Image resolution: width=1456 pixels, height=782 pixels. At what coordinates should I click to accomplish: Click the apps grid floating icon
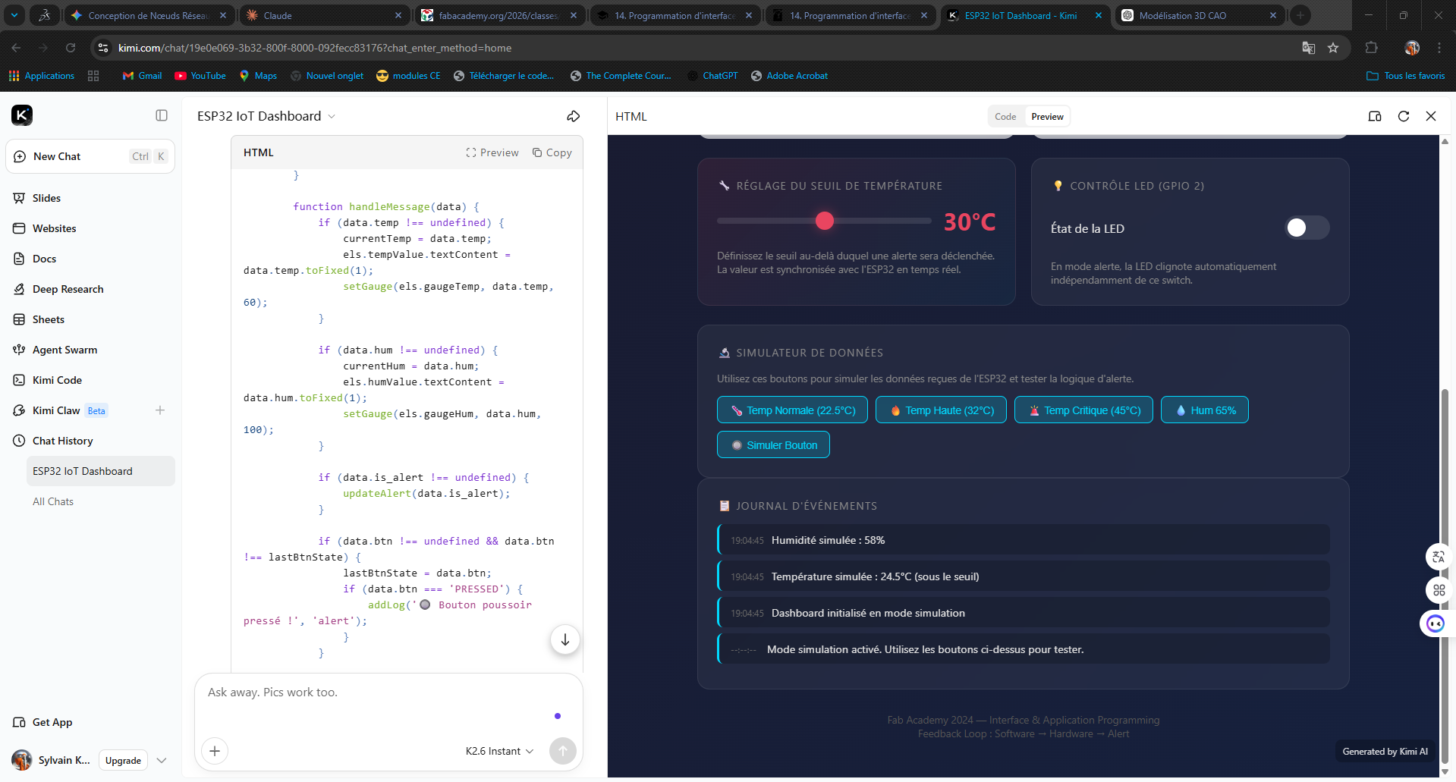[1439, 590]
